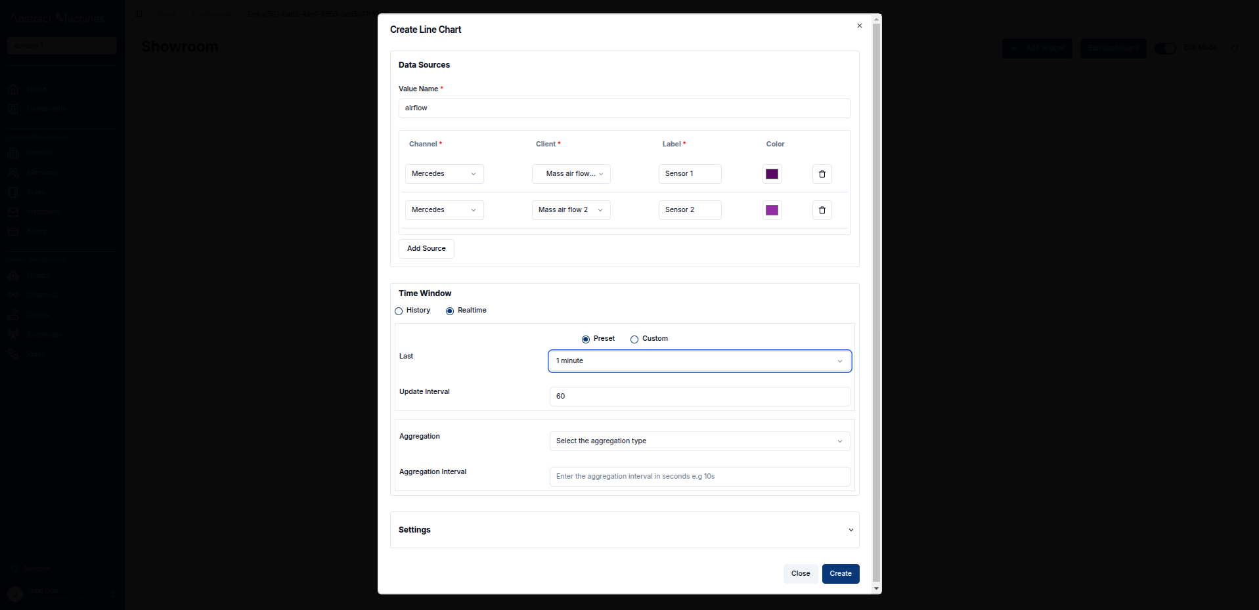
Task: Choose the Custom radio button
Action: click(x=634, y=339)
